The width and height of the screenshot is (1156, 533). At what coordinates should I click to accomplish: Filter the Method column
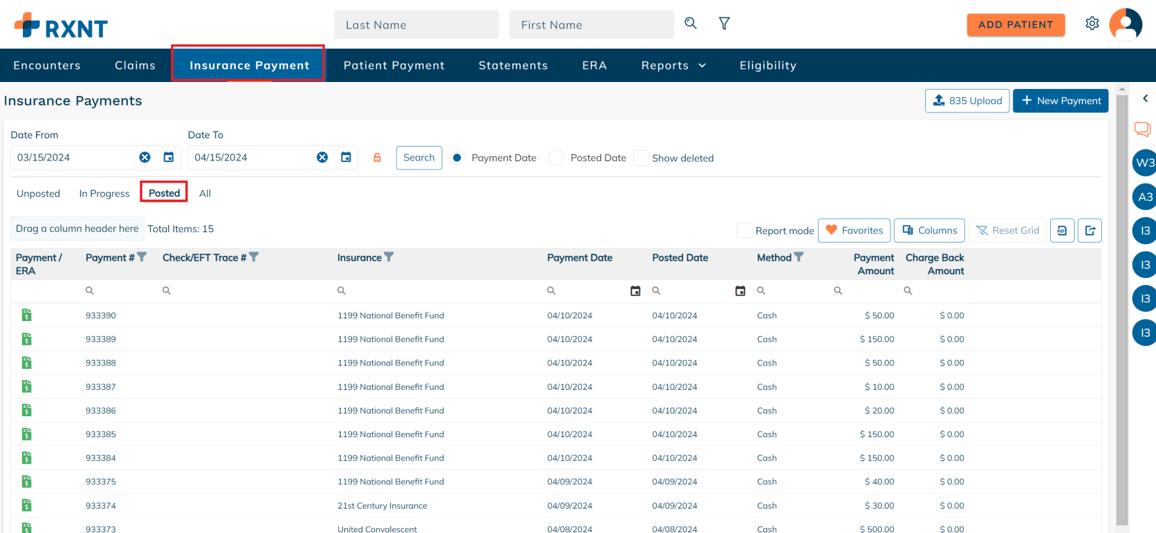point(798,257)
